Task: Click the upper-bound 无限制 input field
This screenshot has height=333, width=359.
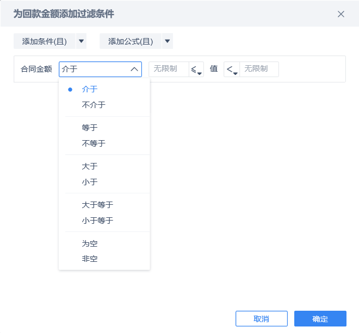Action: tap(259, 69)
